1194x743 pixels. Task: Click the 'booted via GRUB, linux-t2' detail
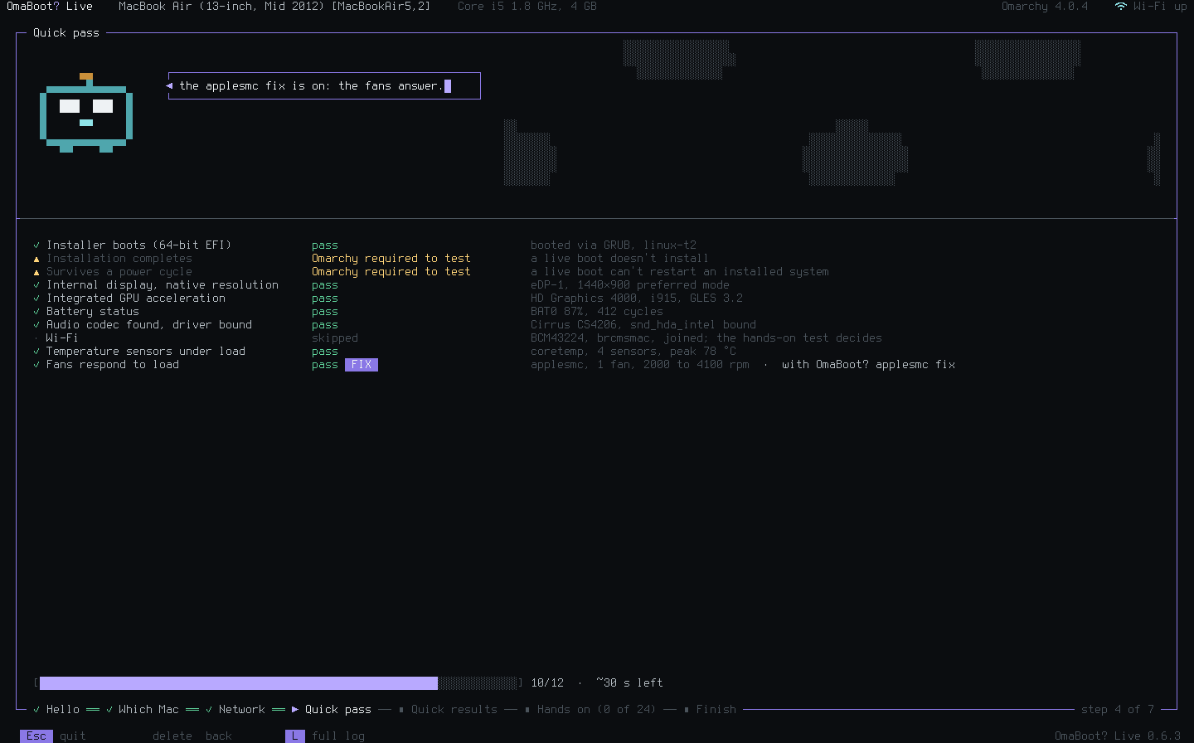pos(614,245)
